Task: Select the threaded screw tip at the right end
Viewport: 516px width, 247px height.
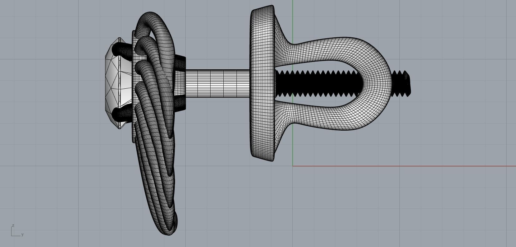Action: click(x=401, y=83)
